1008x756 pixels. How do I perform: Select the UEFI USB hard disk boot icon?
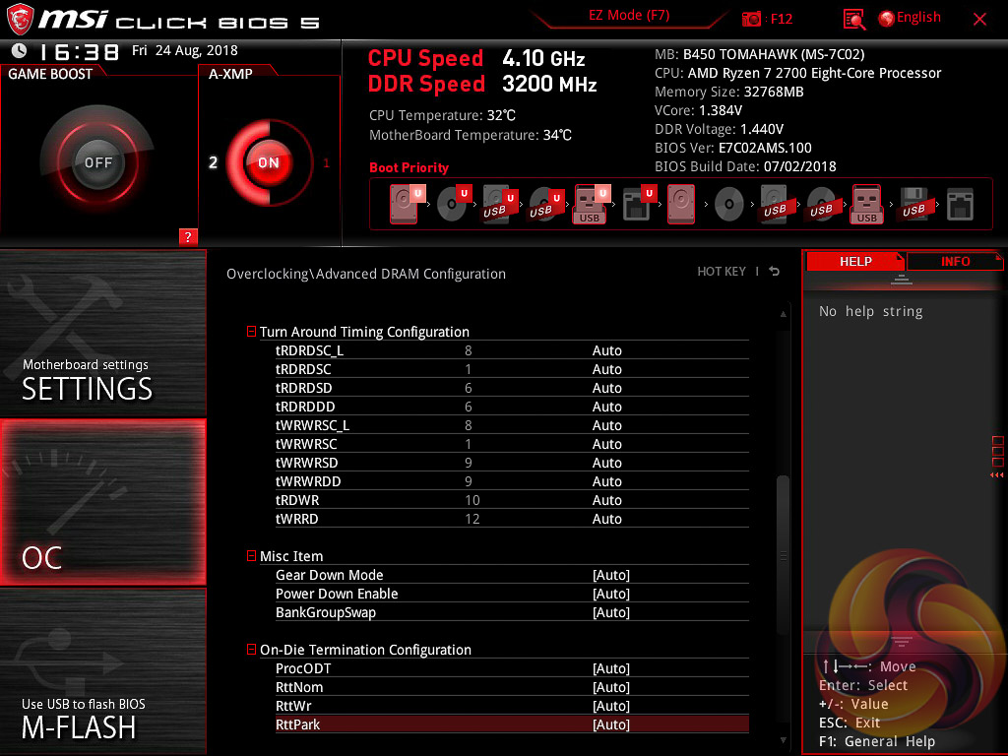pos(499,205)
